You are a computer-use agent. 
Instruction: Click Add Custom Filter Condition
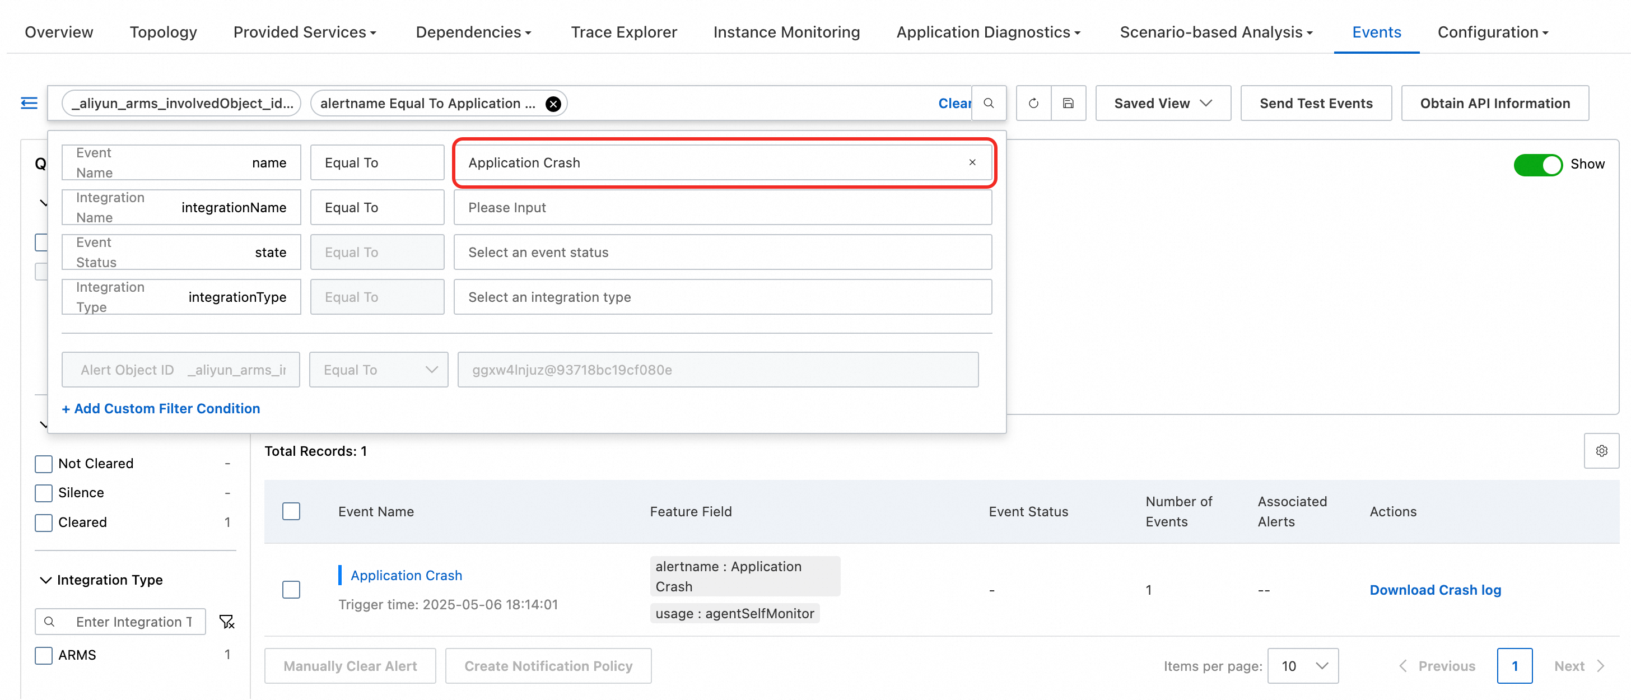coord(161,408)
